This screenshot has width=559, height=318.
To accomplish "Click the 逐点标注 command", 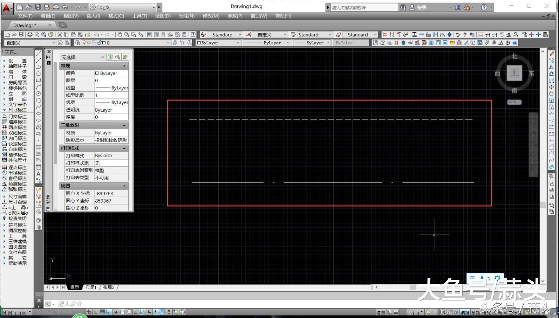I will pyautogui.click(x=15, y=168).
